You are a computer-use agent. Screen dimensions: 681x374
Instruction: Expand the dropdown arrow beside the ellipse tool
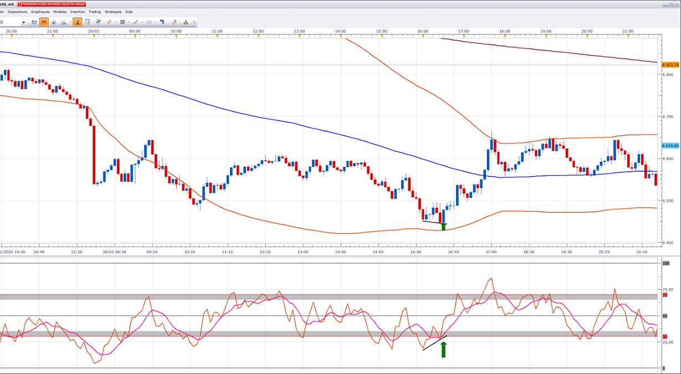tap(156, 22)
